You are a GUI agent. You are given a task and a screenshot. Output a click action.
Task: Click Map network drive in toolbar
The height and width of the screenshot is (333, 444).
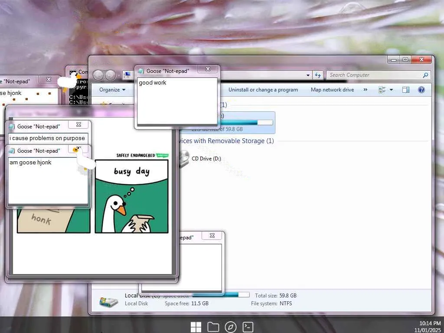click(332, 90)
